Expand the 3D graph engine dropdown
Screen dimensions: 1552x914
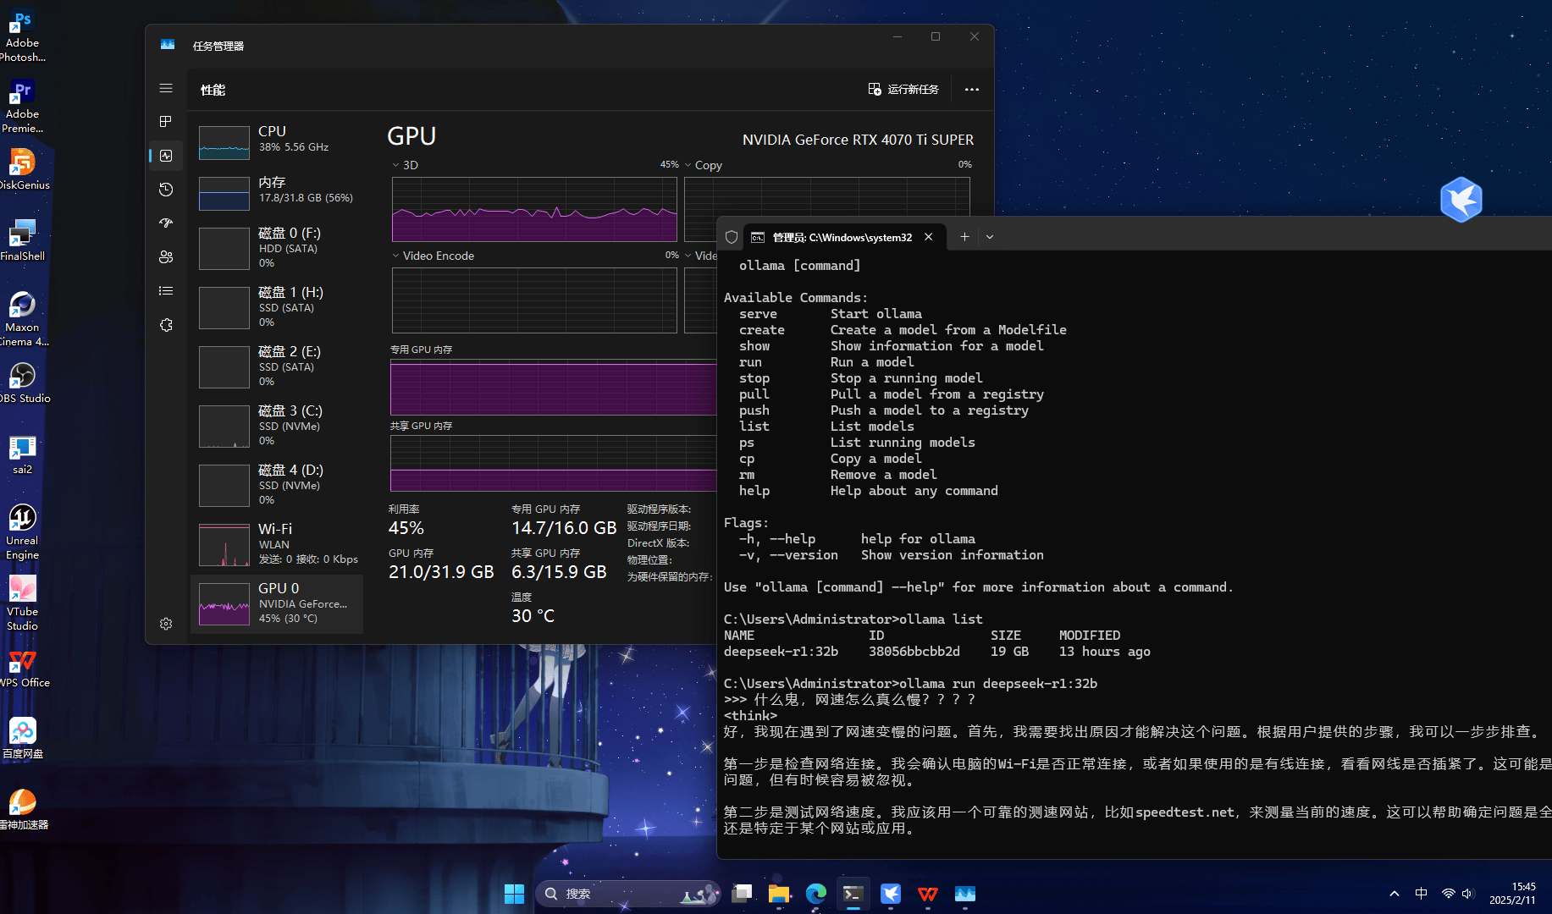(395, 165)
